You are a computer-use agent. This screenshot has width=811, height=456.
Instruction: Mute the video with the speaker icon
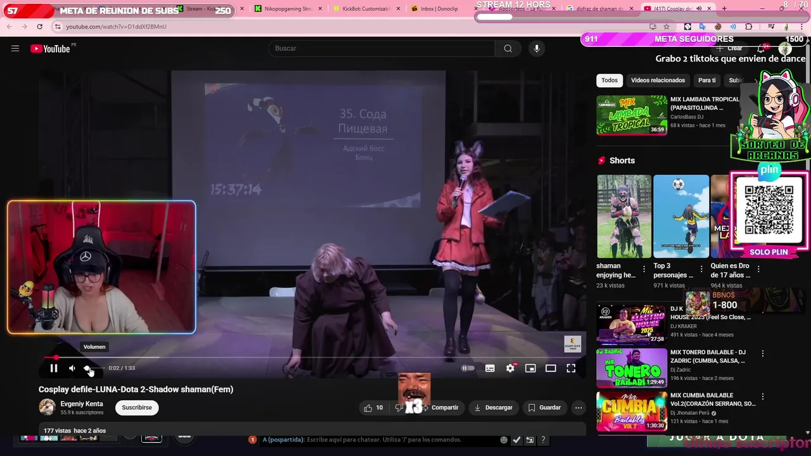(72, 368)
